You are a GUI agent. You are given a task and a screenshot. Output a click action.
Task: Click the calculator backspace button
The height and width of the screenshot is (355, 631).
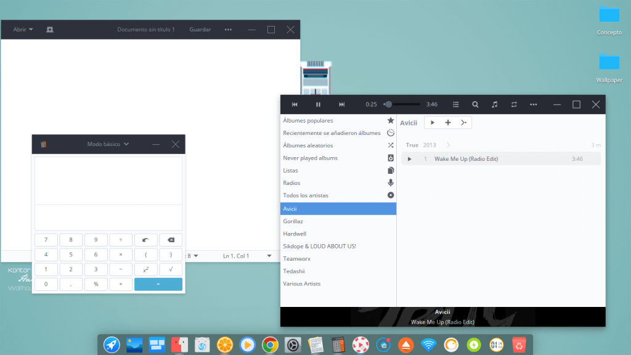pyautogui.click(x=171, y=240)
